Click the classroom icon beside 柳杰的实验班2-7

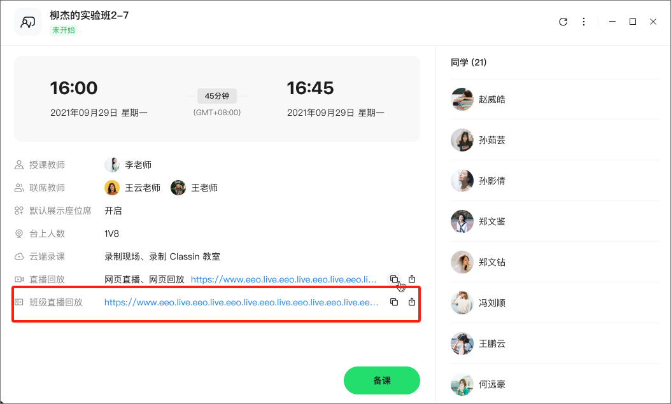(28, 22)
